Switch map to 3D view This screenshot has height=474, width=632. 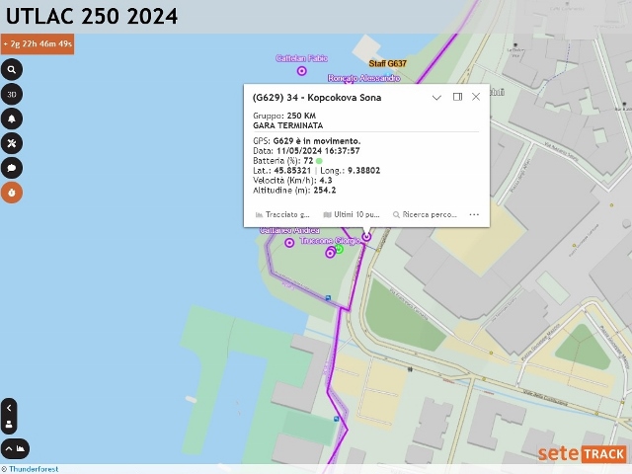(x=12, y=94)
